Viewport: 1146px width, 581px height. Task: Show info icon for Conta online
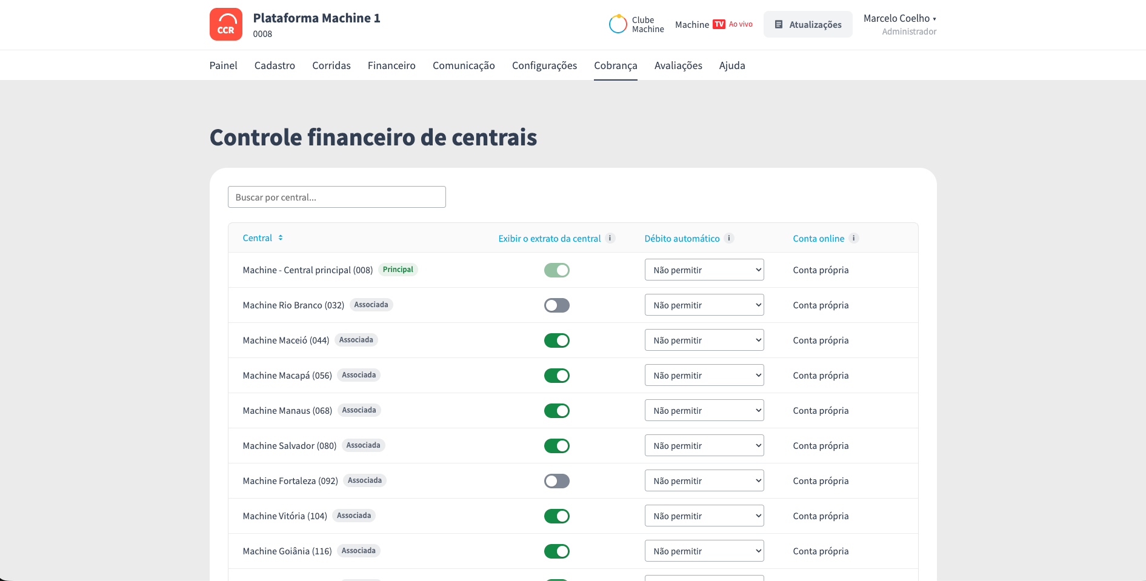[x=853, y=238]
